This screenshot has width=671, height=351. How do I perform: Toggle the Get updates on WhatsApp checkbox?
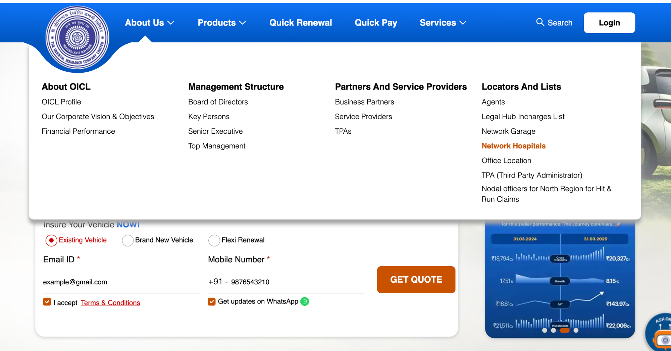pyautogui.click(x=212, y=302)
